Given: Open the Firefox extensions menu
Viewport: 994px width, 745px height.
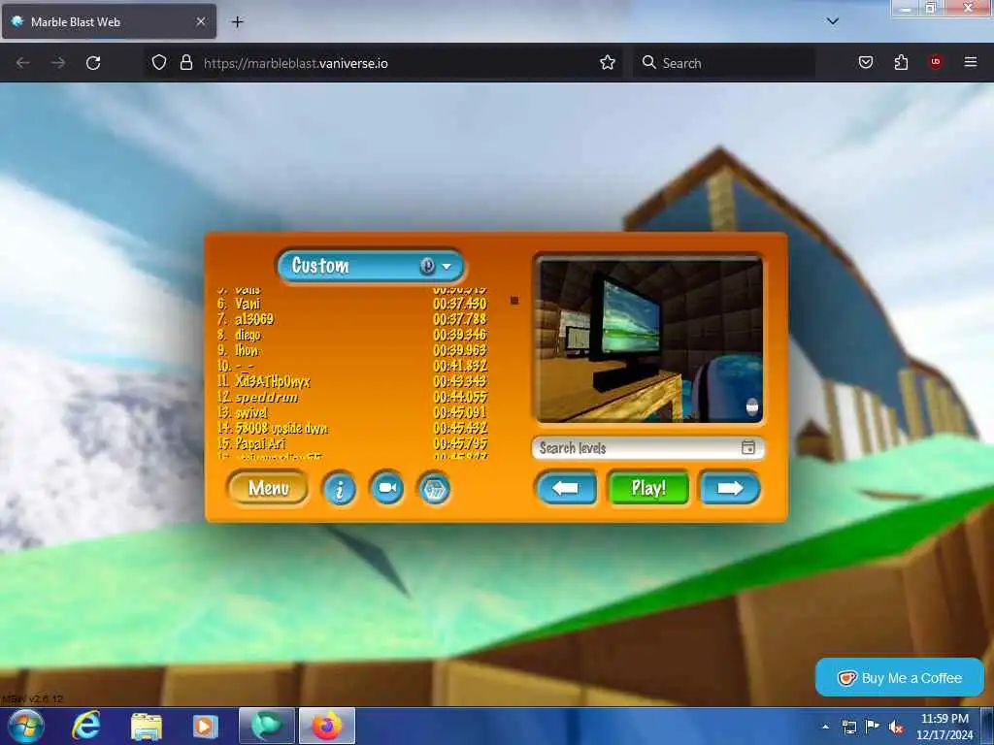Looking at the screenshot, I should 901,62.
